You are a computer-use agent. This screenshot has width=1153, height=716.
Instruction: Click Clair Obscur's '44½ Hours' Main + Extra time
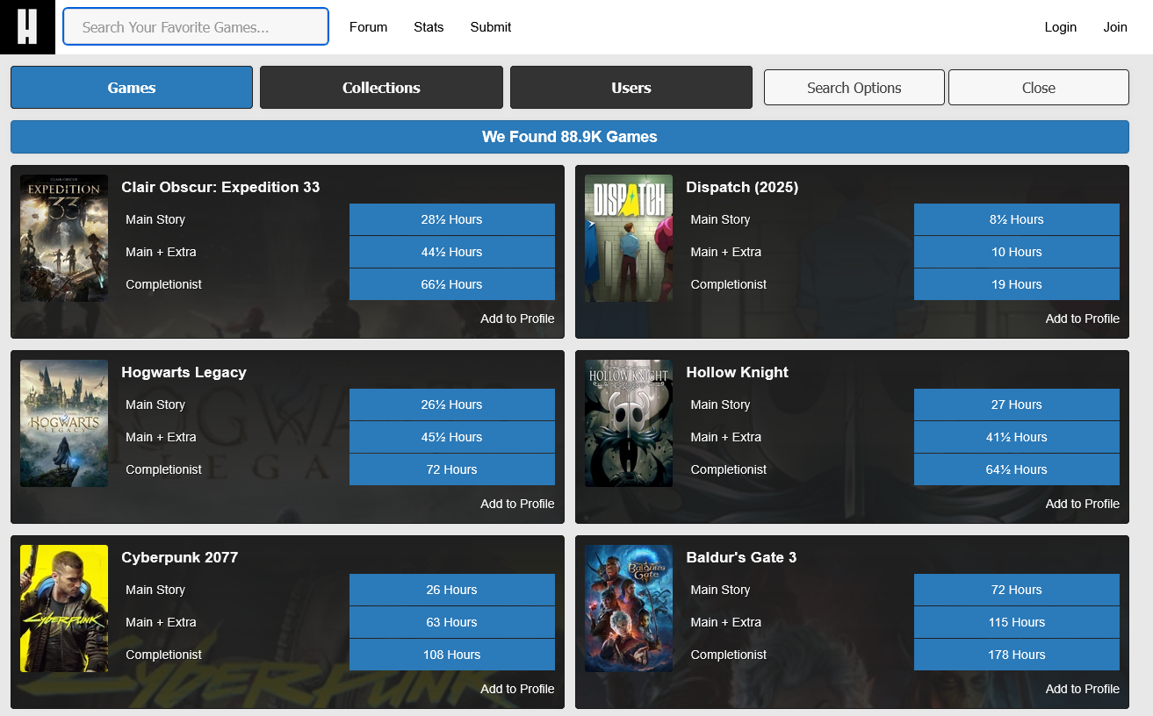452,252
